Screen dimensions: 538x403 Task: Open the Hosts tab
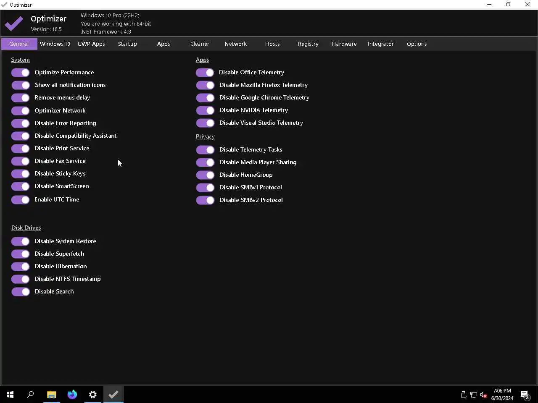(272, 44)
